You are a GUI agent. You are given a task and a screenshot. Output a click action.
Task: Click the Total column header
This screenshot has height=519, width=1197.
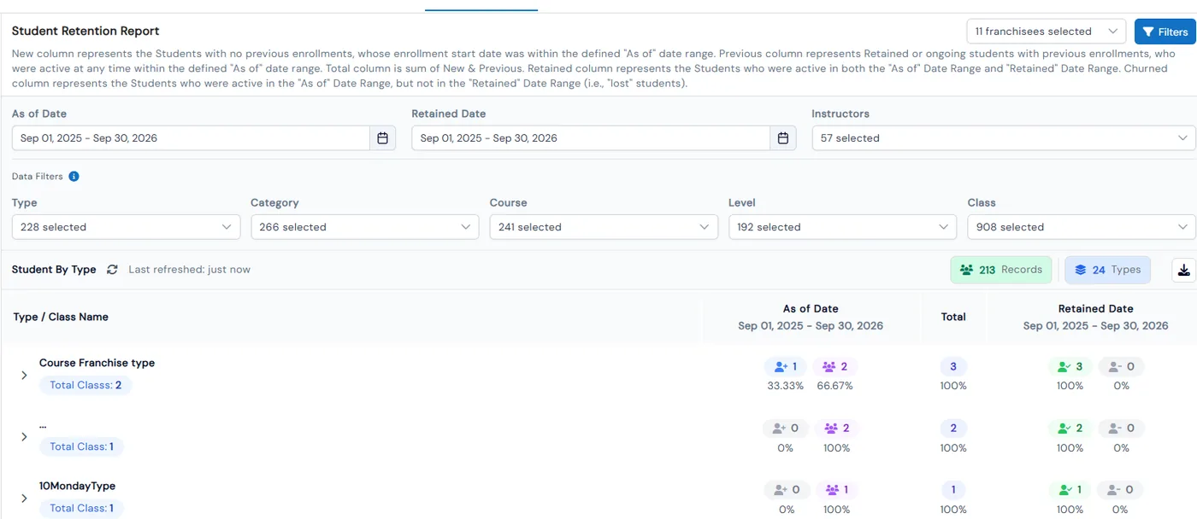pyautogui.click(x=953, y=317)
